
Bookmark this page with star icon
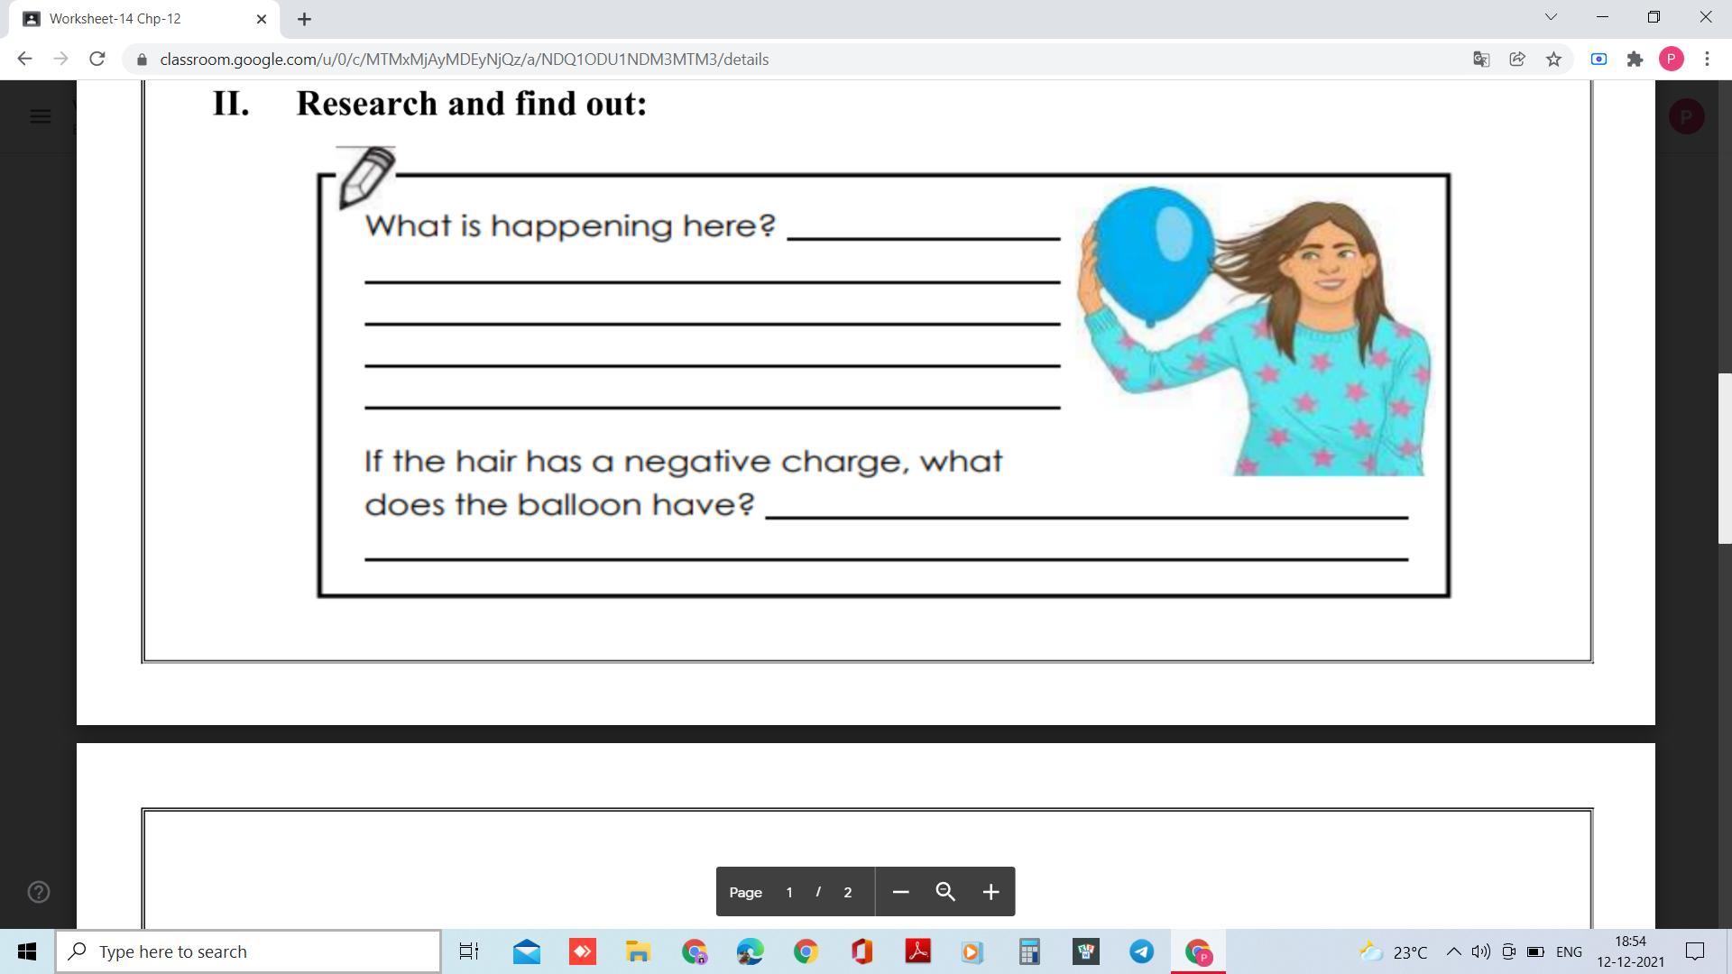pos(1553,60)
